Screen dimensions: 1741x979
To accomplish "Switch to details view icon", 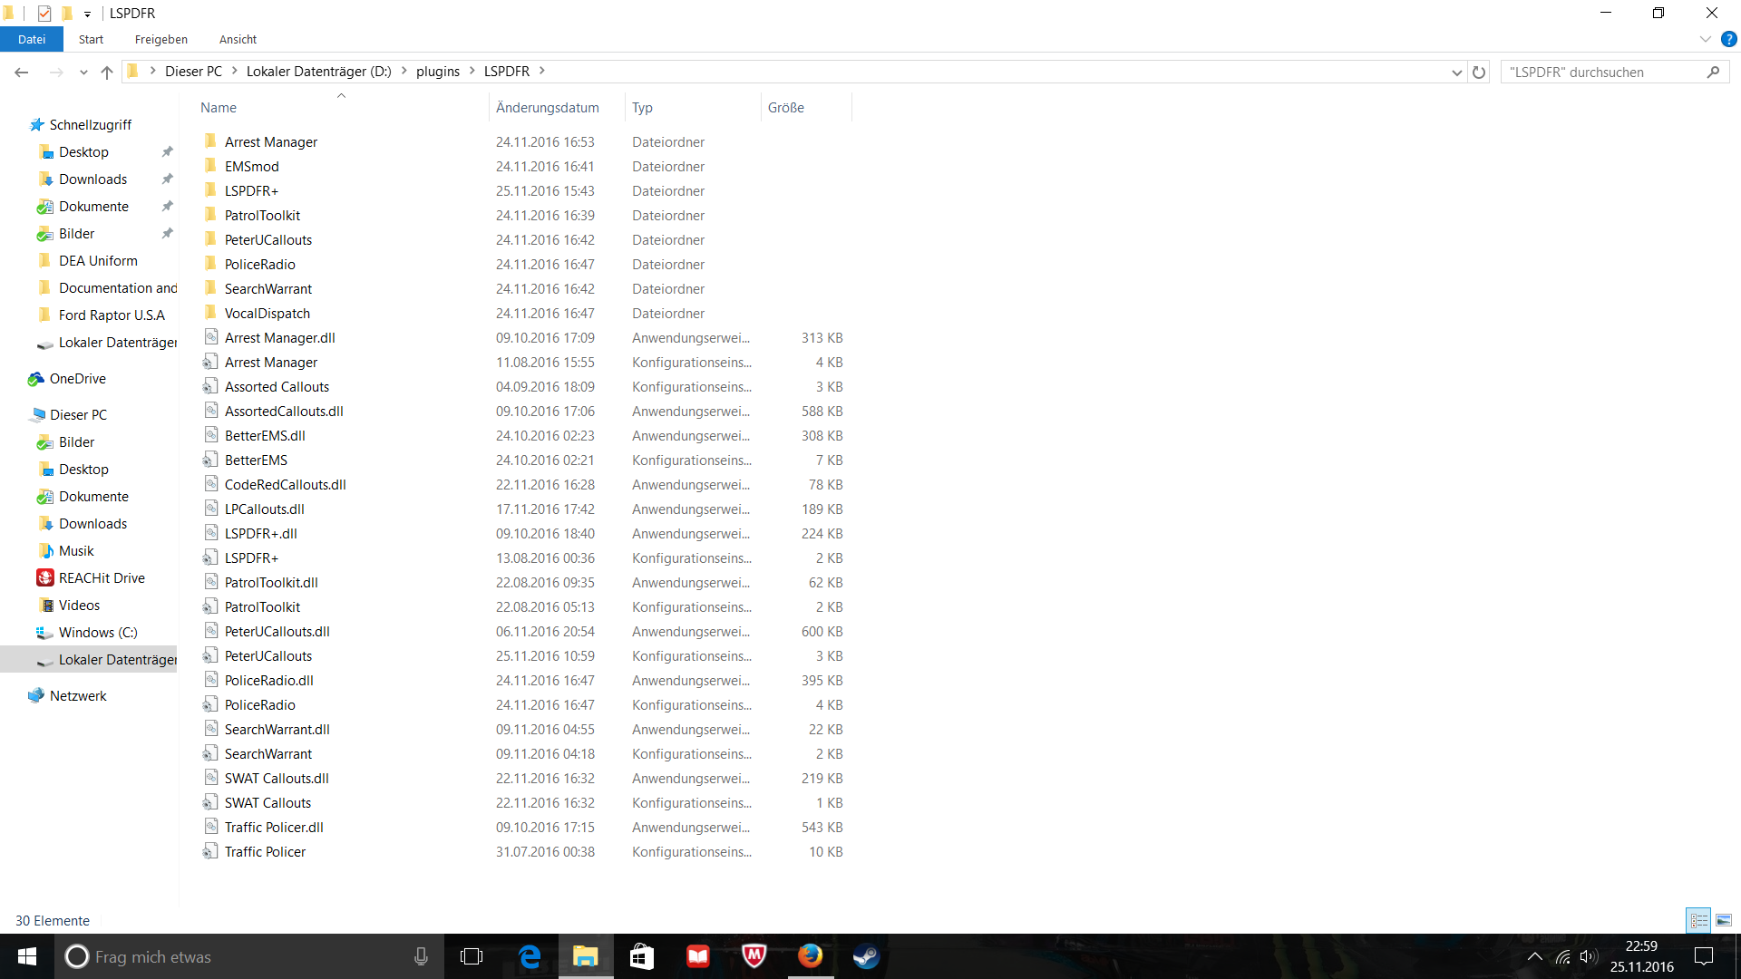I will coord(1698,920).
